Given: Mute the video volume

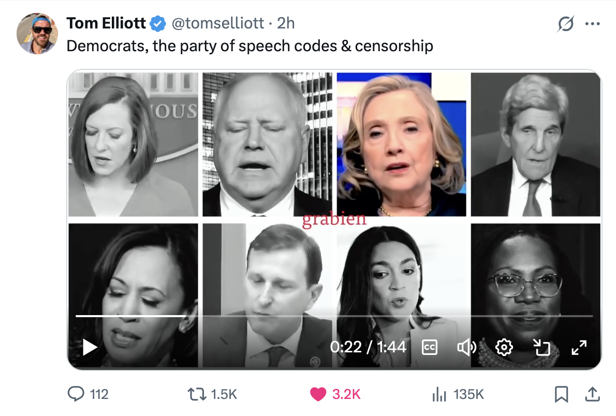Looking at the screenshot, I should (467, 347).
